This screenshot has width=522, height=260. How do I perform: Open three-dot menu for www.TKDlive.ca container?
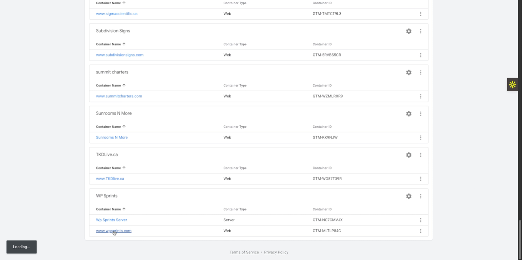pos(421,179)
